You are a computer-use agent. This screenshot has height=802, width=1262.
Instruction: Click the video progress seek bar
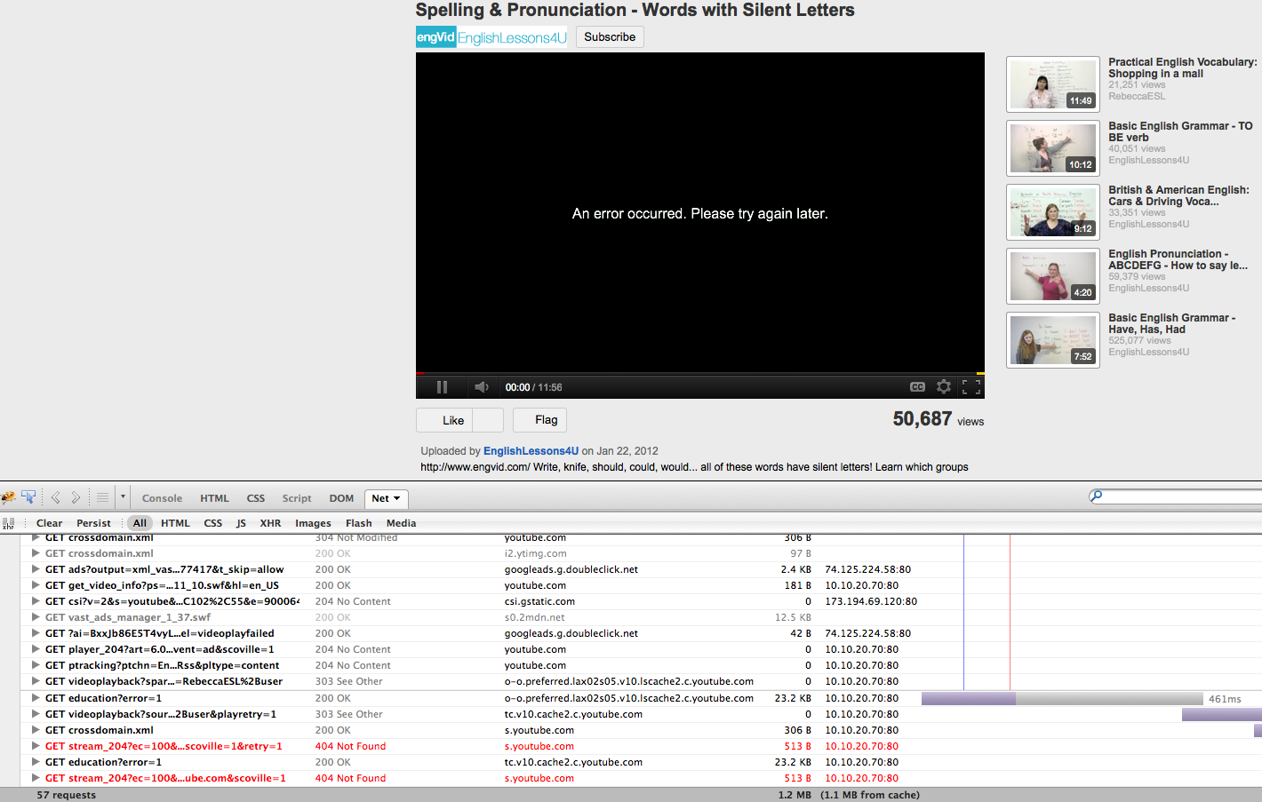click(x=700, y=373)
